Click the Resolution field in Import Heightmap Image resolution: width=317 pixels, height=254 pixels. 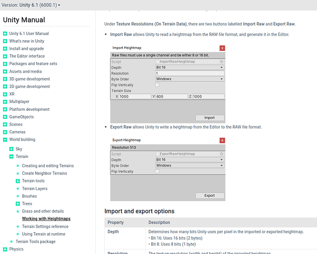[190, 73]
